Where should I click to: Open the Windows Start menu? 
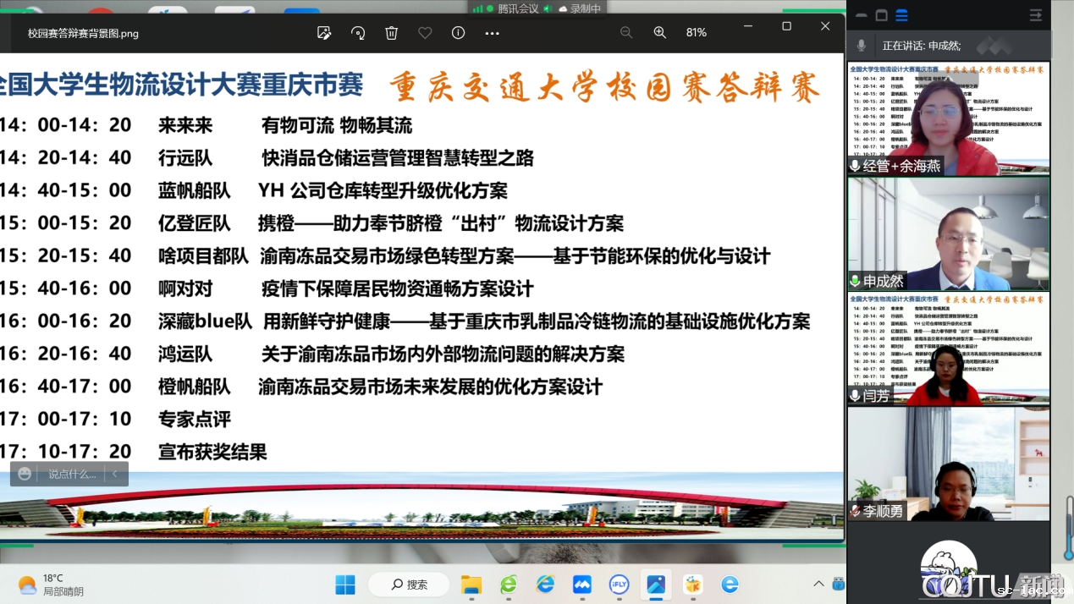(345, 585)
